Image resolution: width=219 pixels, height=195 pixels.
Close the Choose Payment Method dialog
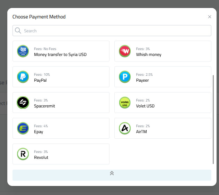[x=210, y=17]
